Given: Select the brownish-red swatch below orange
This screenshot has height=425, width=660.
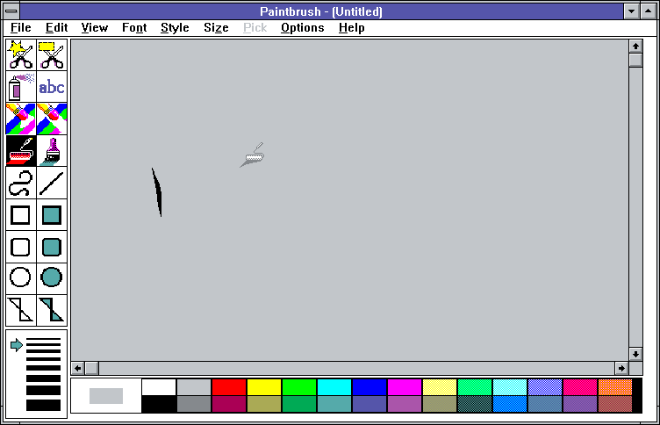Looking at the screenshot, I should (615, 404).
